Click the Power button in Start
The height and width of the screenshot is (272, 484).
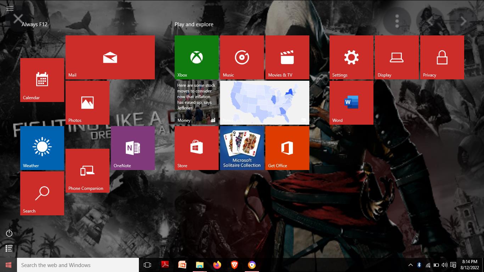pos(9,233)
